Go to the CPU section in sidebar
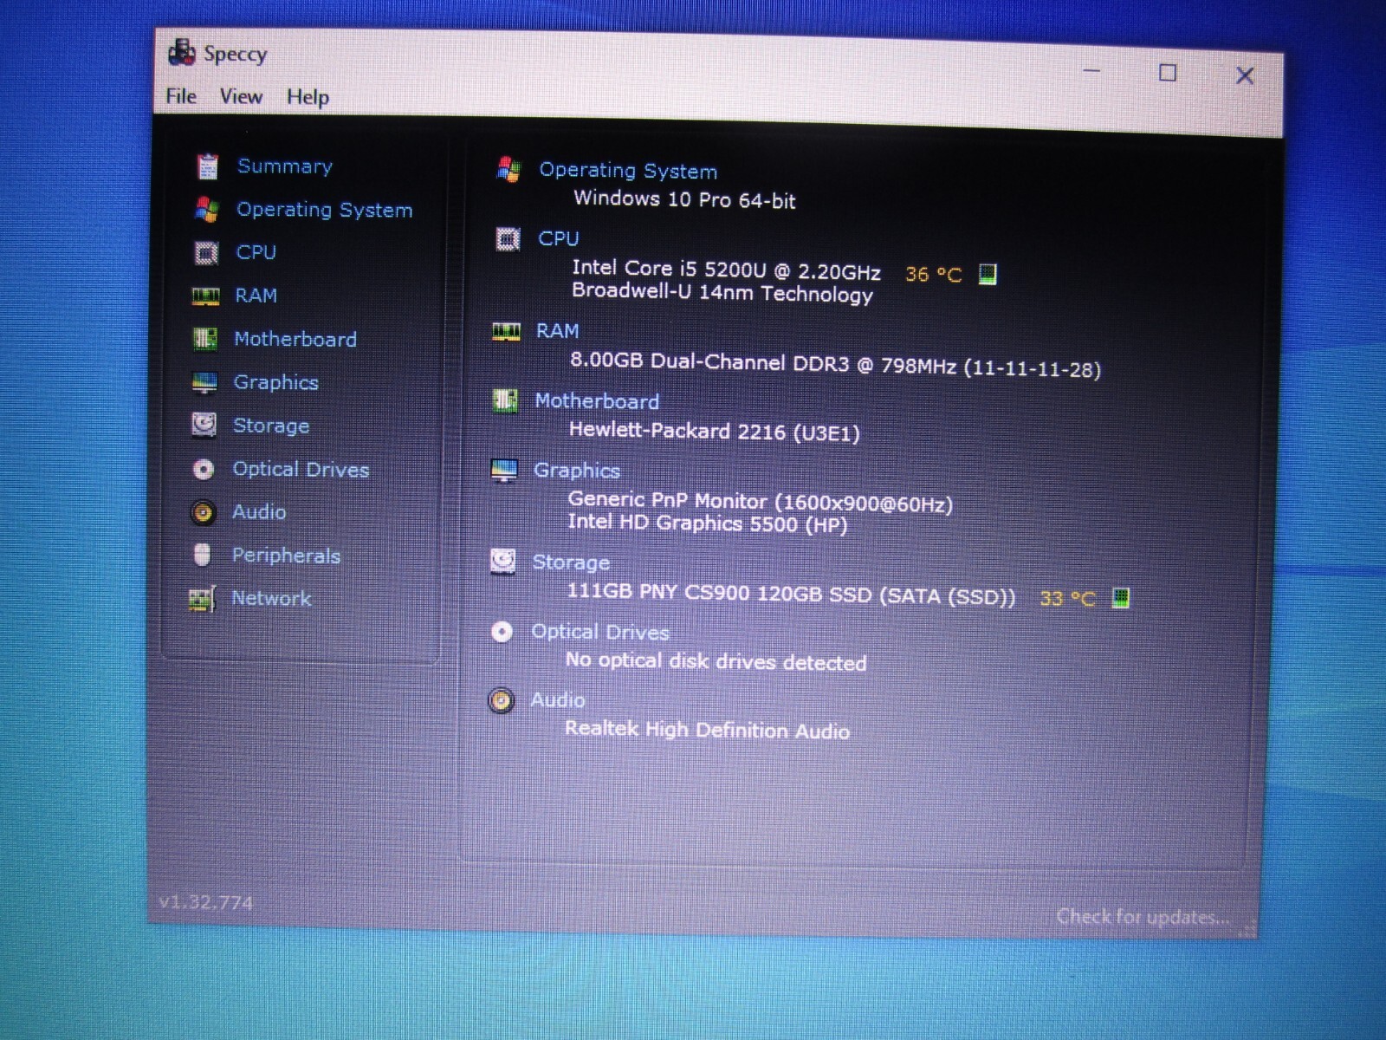Viewport: 1386px width, 1040px height. pyautogui.click(x=256, y=252)
